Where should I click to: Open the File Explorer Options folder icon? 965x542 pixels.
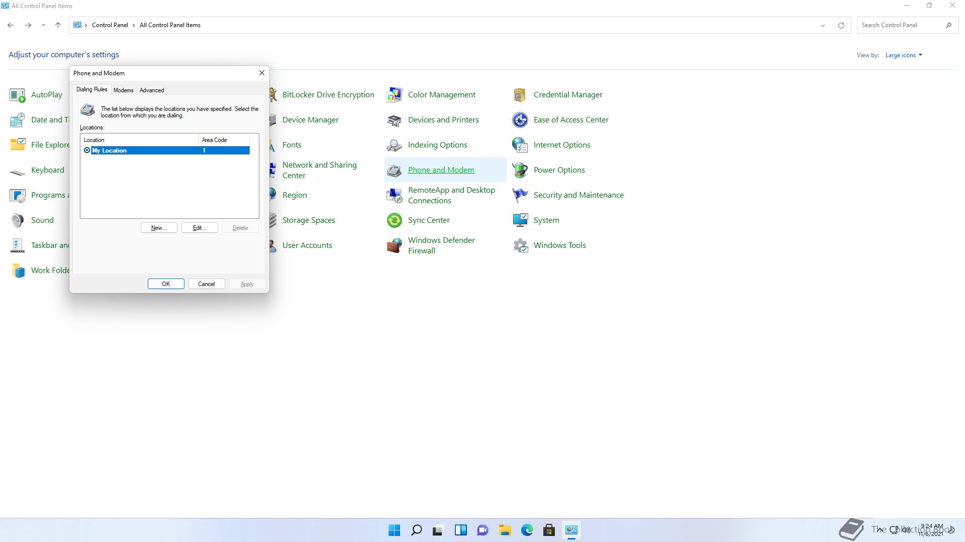[18, 145]
